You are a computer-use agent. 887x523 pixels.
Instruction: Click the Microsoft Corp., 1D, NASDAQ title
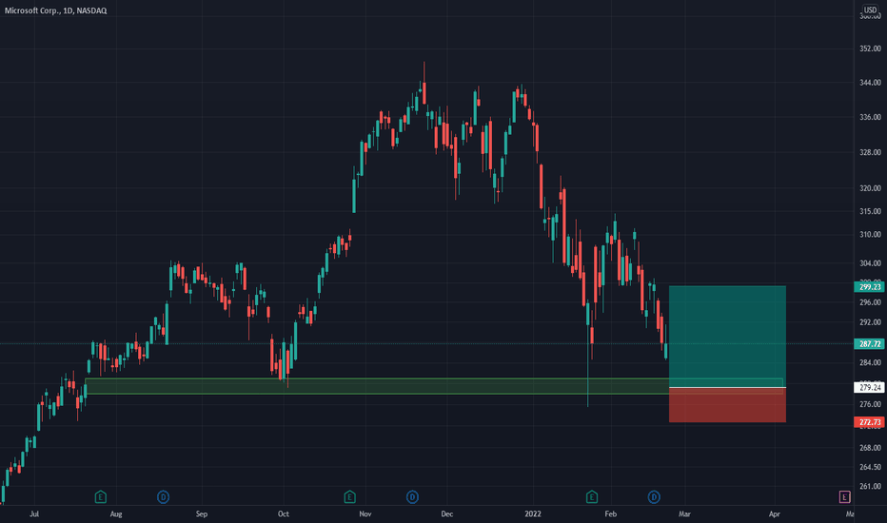click(55, 10)
